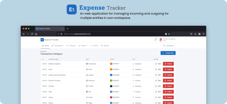
Task: Open the browser hamburger menu
Action: (204, 34)
